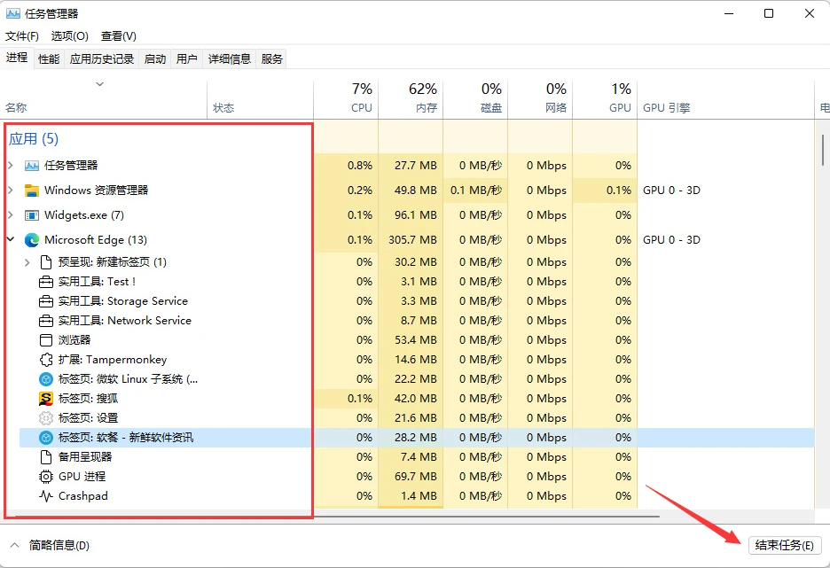
Task: Click the 69.7 MB memory value
Action: [x=416, y=477]
